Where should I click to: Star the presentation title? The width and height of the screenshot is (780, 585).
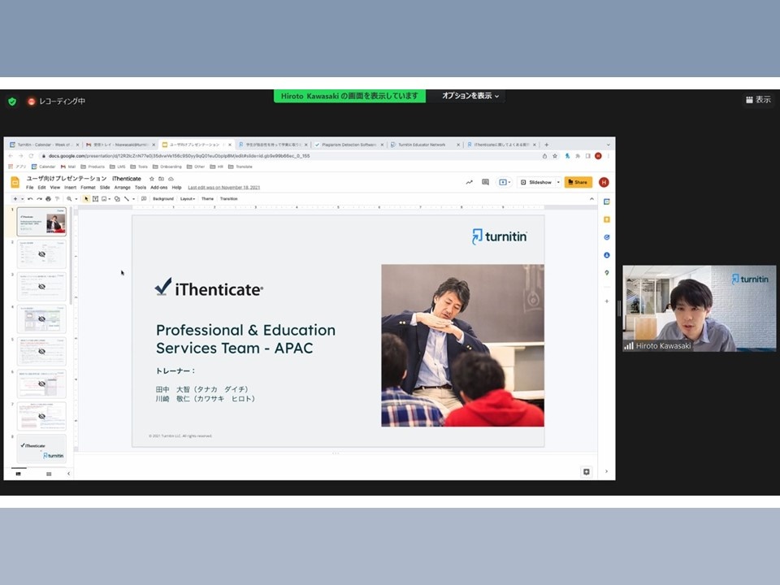(x=152, y=179)
